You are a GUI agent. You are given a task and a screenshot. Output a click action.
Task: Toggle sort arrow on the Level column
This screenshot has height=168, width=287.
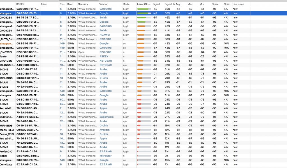[150, 4]
